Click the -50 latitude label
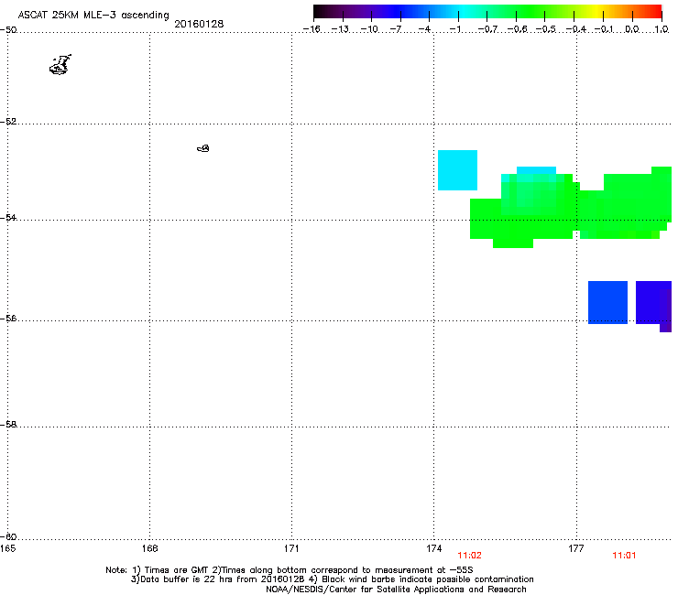Image resolution: width=678 pixels, height=595 pixels. click(8, 30)
